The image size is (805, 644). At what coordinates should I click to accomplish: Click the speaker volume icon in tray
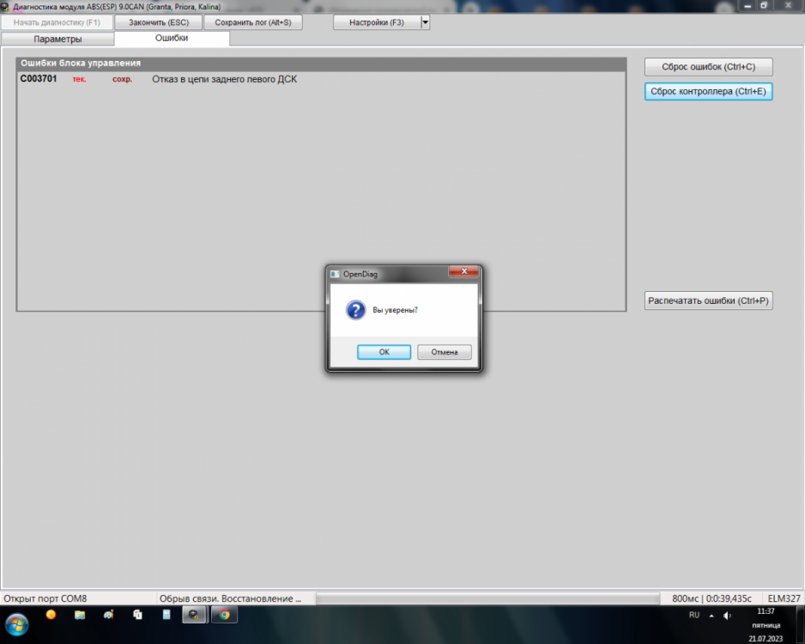[x=727, y=616]
